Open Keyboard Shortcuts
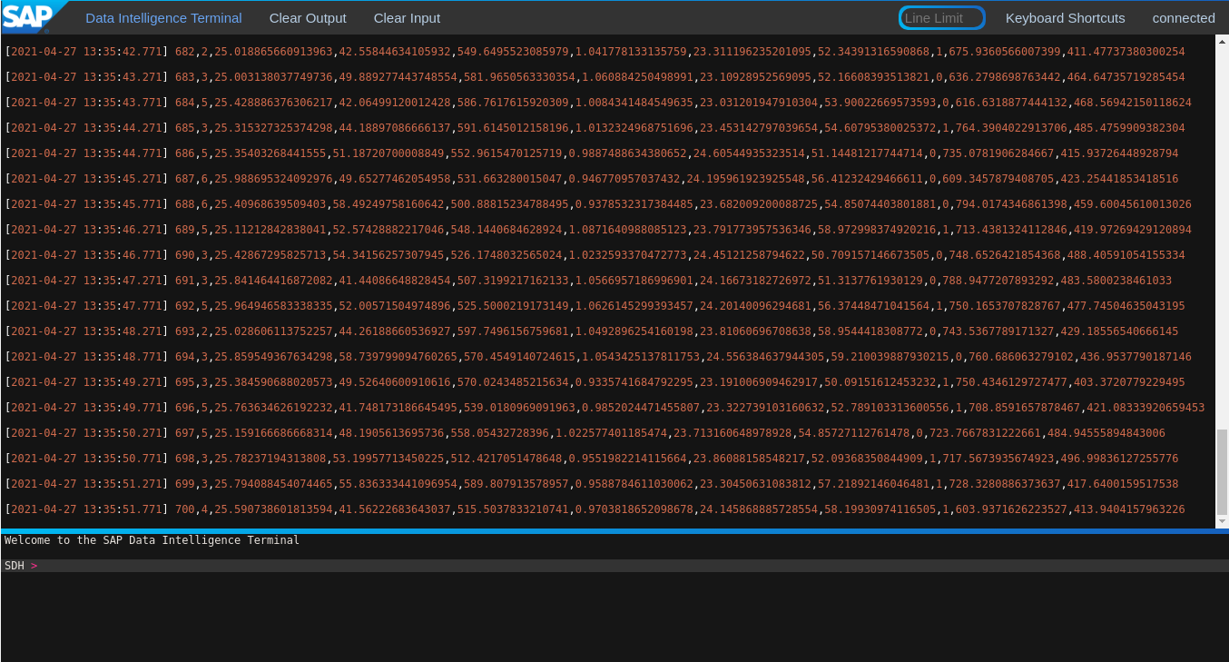 (1065, 18)
